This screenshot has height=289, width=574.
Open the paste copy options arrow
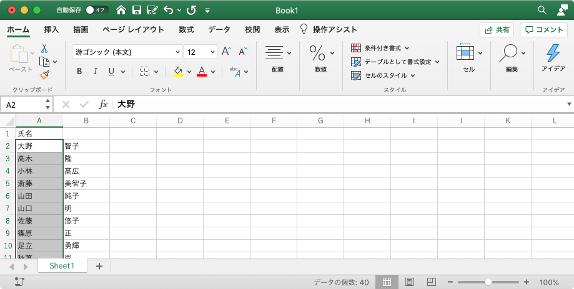[55, 62]
